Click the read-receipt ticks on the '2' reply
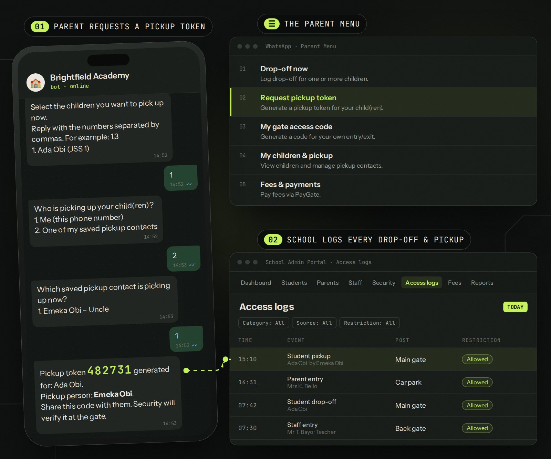Viewport: 551px width, 459px height. coord(192,265)
